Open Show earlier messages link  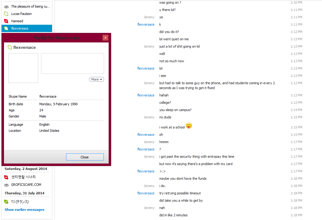[x=24, y=210]
